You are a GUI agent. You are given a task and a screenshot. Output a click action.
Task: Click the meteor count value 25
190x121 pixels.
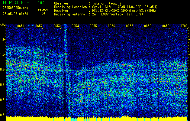coord(44,14)
